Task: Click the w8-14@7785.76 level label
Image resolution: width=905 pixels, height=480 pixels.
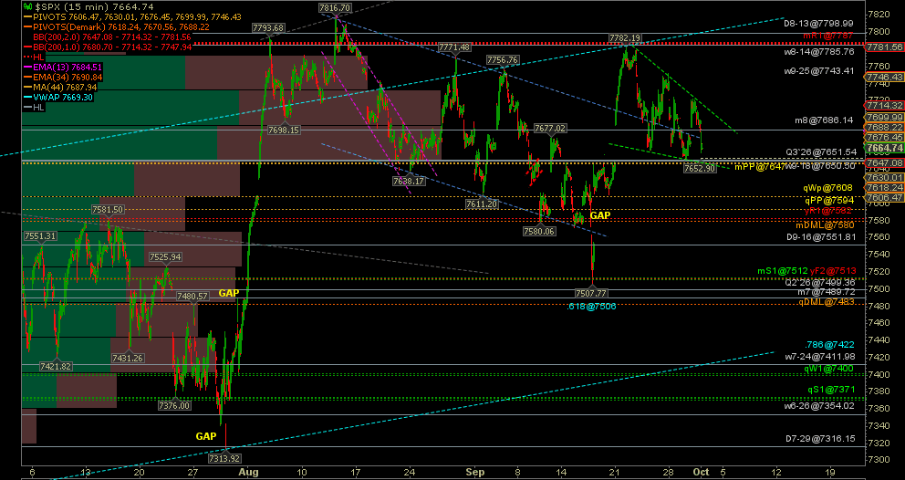Action: pos(818,51)
